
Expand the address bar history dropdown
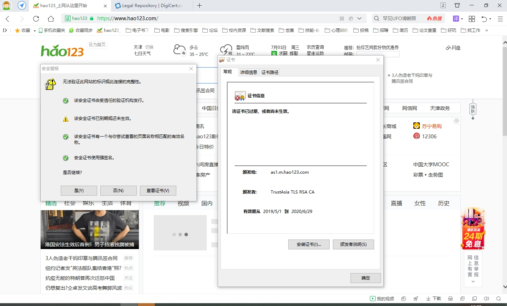[359, 18]
